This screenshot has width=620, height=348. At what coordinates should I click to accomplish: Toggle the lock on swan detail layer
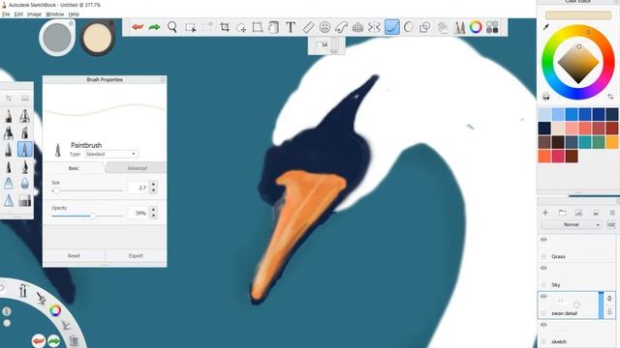609,311
